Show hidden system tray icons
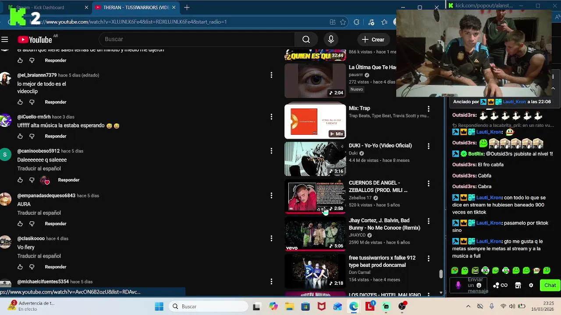The width and height of the screenshot is (561, 315). (468, 306)
